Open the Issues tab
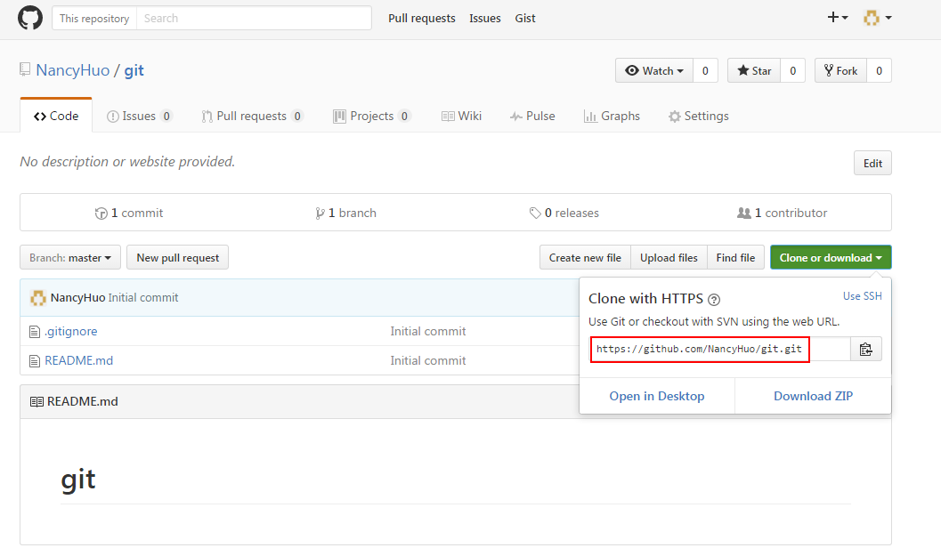Screen dimensions: 941x556 (139, 116)
